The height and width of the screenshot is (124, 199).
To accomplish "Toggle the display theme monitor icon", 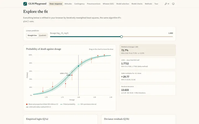I will (x=173, y=4).
